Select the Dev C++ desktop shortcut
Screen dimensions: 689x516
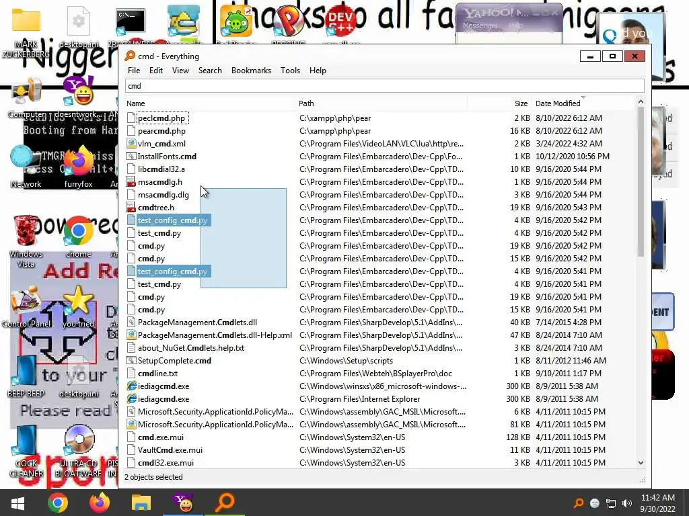pyautogui.click(x=341, y=22)
